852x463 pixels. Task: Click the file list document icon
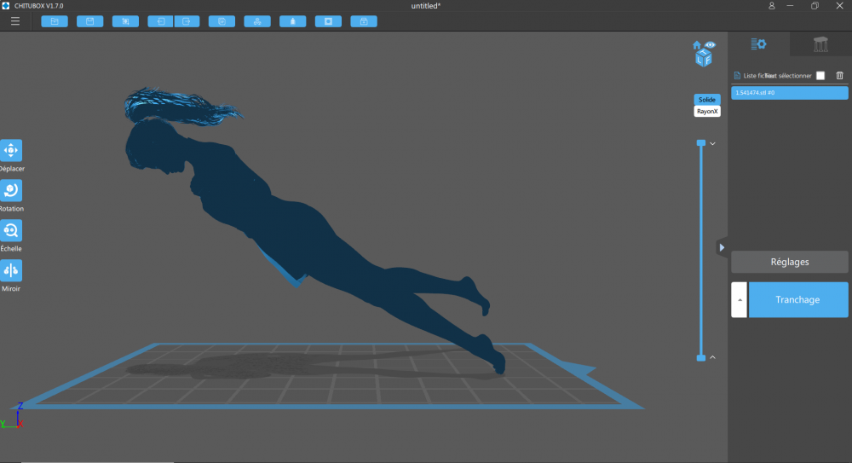pos(737,76)
